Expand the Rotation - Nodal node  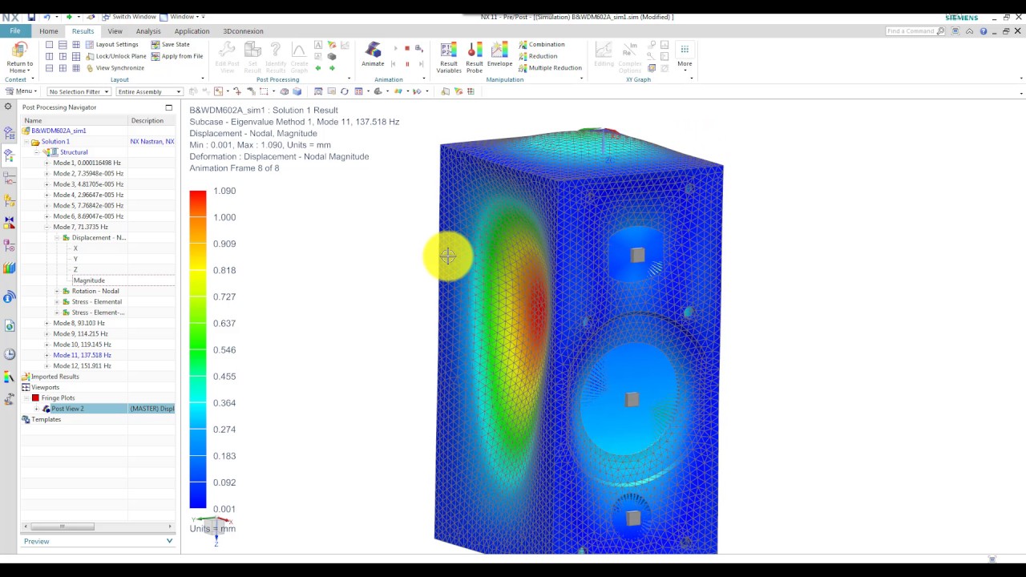(x=57, y=291)
